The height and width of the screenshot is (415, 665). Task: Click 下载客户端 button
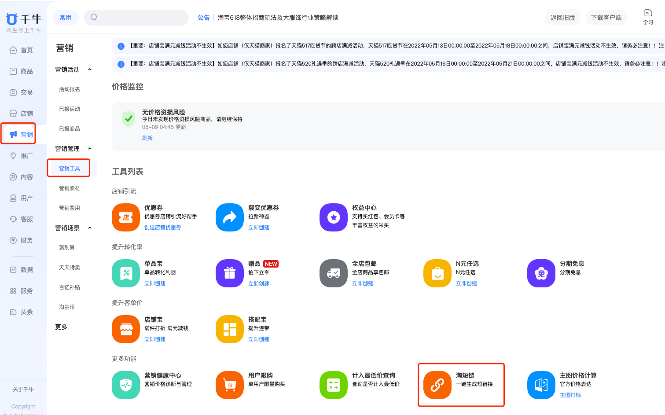[x=606, y=18]
